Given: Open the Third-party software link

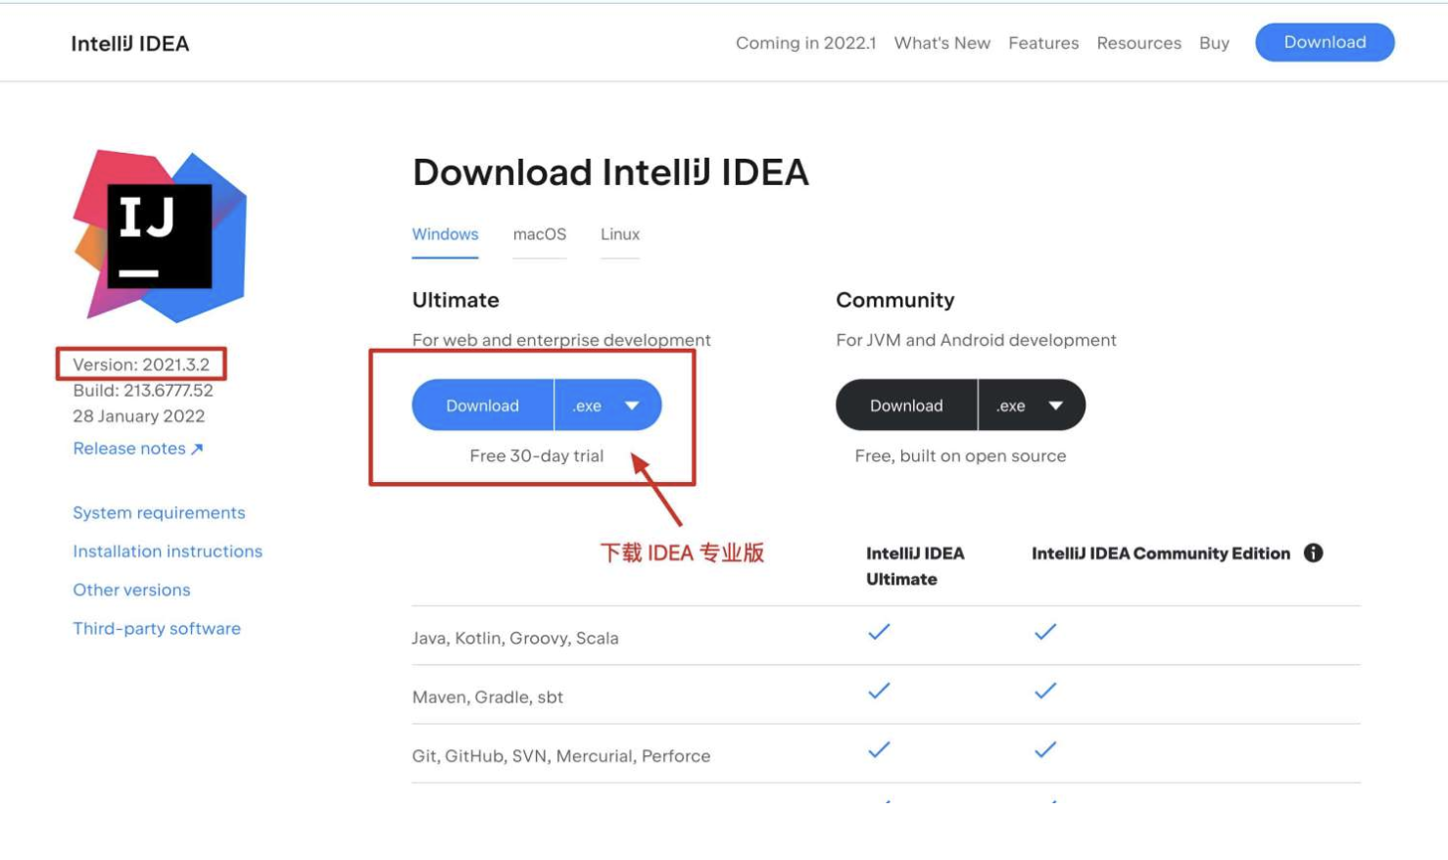Looking at the screenshot, I should (x=157, y=629).
